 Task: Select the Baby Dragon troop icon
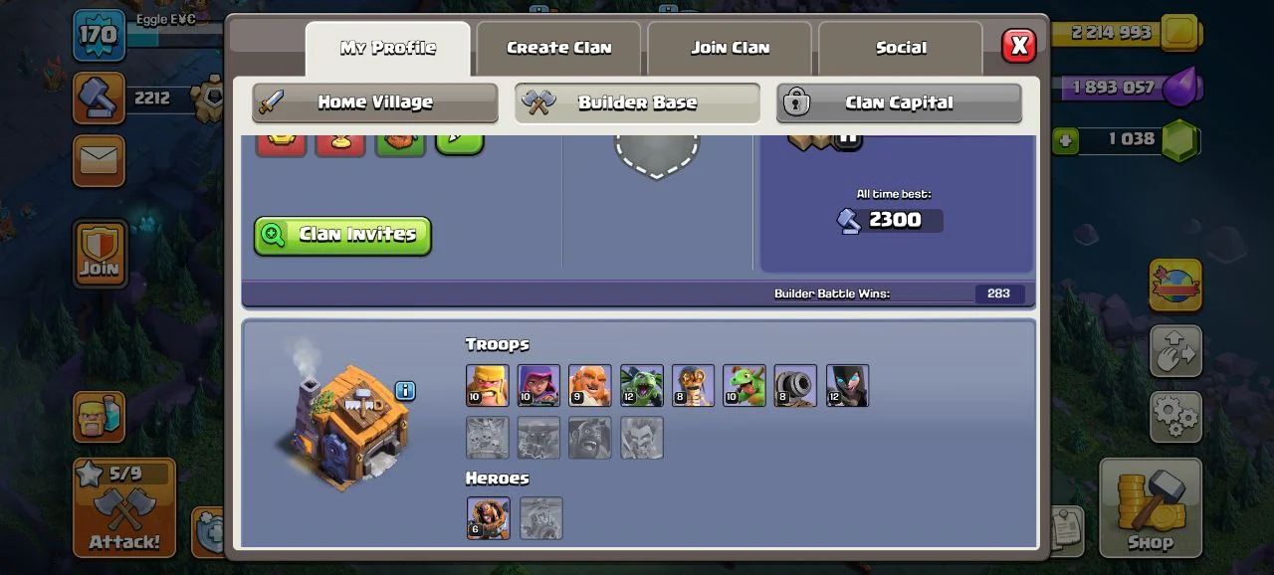(x=744, y=385)
